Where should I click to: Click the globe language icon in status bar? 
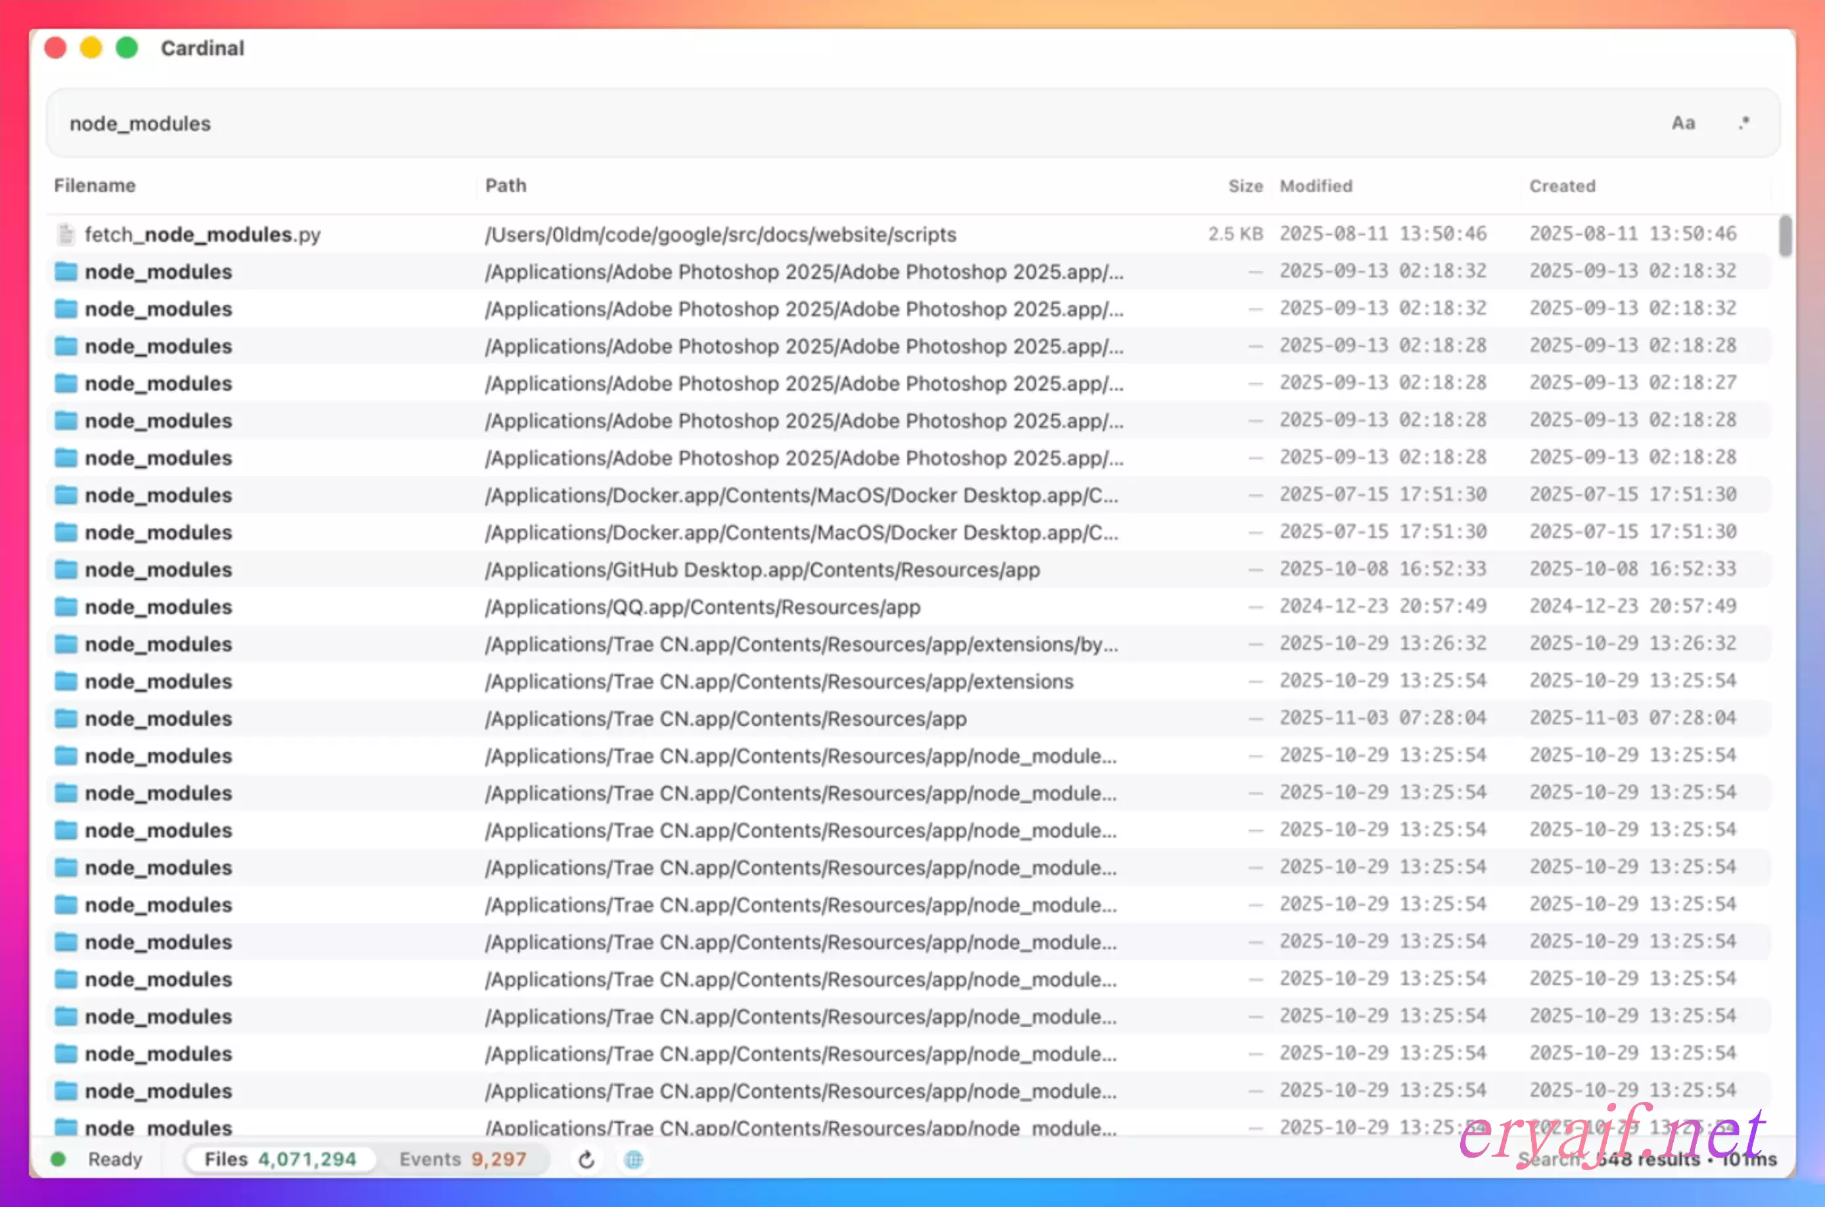[634, 1159]
